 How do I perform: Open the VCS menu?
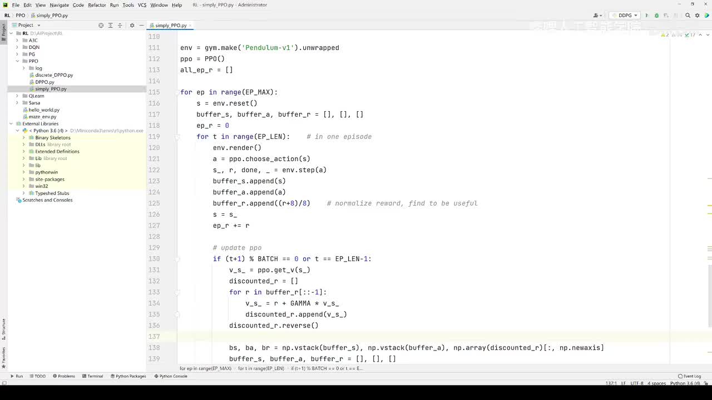142,5
